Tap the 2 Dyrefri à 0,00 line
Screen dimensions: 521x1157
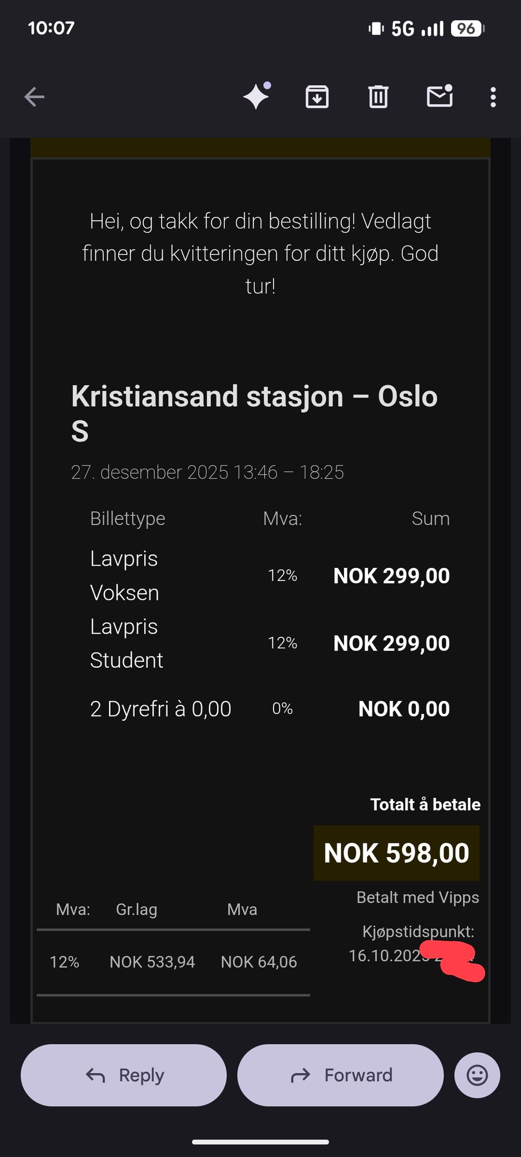pyautogui.click(x=161, y=709)
